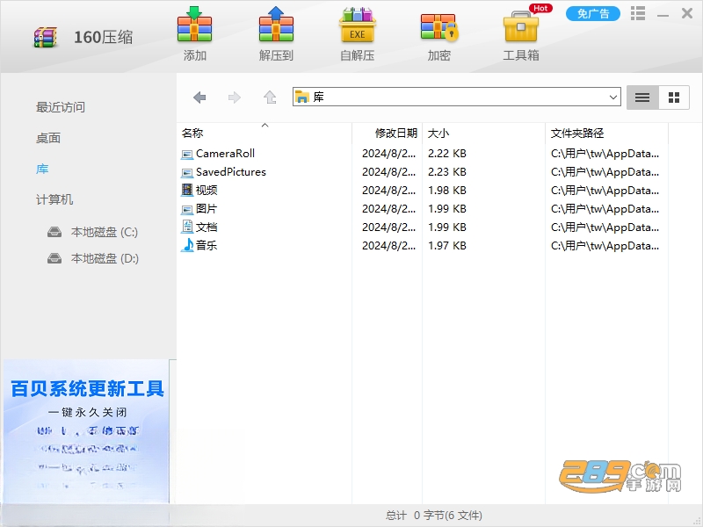Go up one folder level arrow
Screen dimensions: 703x527
pos(270,97)
